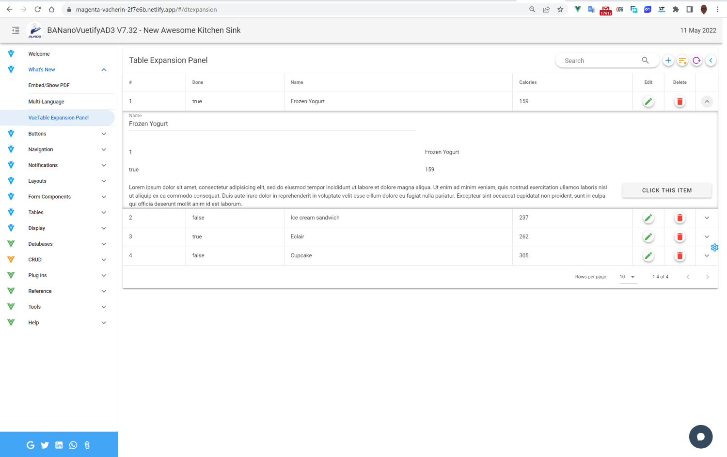Image resolution: width=727 pixels, height=457 pixels.
Task: Click the LinkedIn icon in the drawer footer
Action: tap(59, 445)
